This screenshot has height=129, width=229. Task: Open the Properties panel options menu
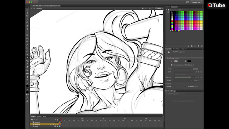[202, 49]
